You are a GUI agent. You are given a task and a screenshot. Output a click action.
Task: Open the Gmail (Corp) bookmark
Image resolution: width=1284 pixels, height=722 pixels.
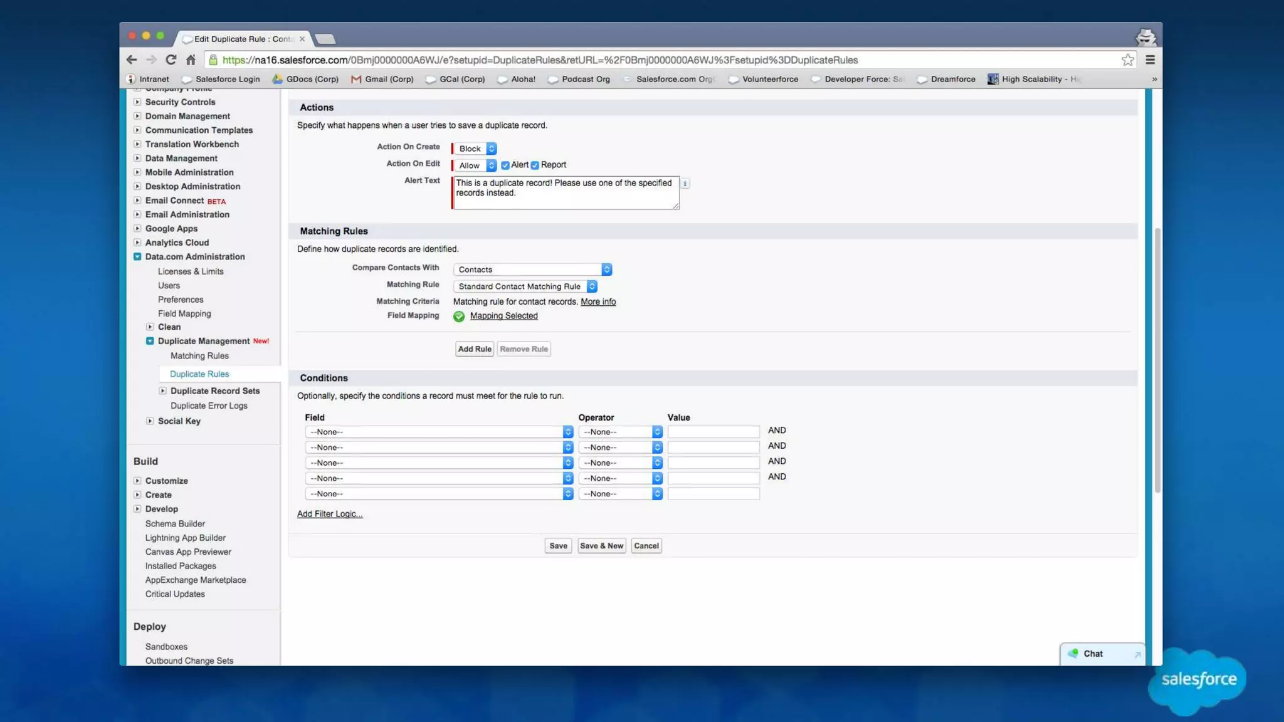[x=382, y=79]
